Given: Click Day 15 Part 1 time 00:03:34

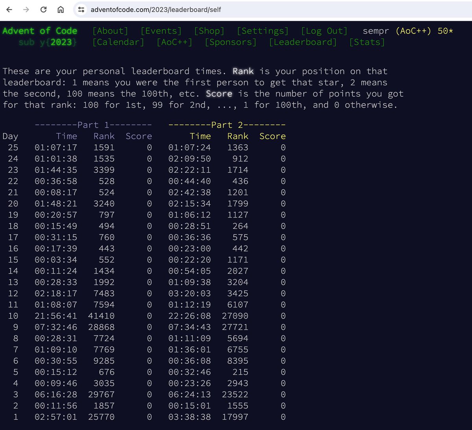Looking at the screenshot, I should (56, 260).
